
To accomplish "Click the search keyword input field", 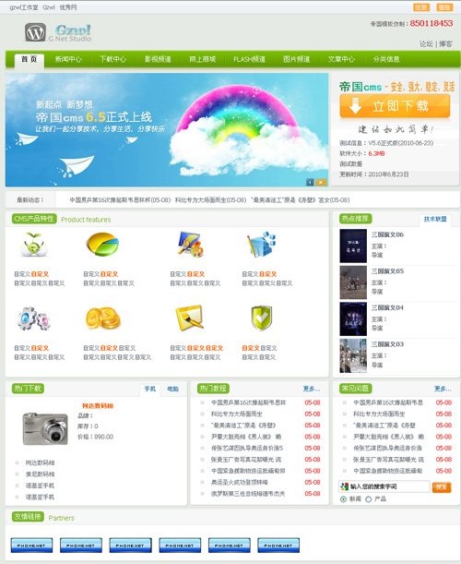I will 384,486.
